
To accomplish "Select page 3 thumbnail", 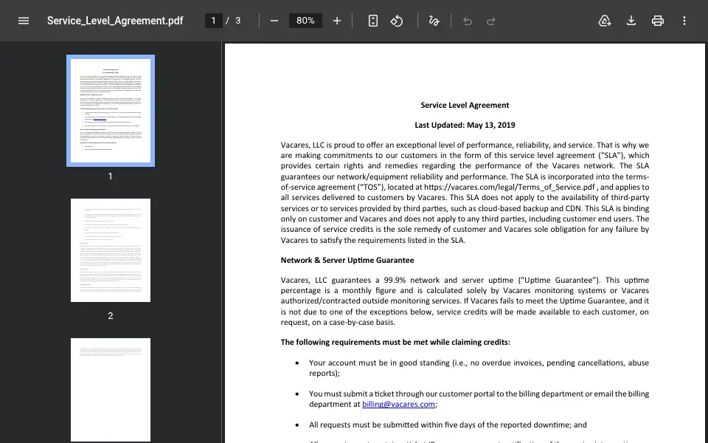I will tap(111, 390).
